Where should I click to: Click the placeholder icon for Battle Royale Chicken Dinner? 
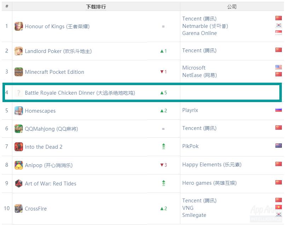(19, 93)
